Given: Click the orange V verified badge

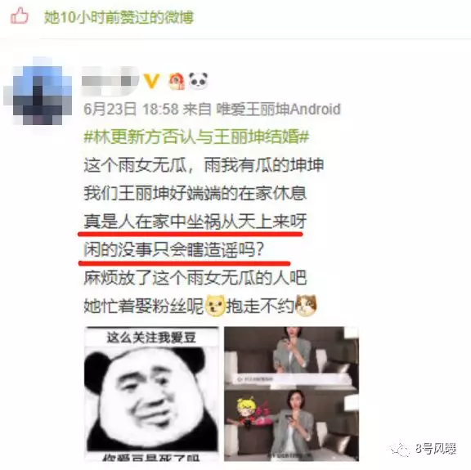Looking at the screenshot, I should [152, 80].
